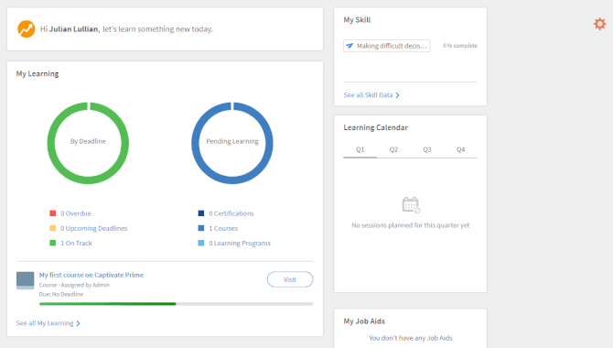This screenshot has width=613, height=348.
Task: Click the green On Track legend swatch
Action: pyautogui.click(x=53, y=243)
